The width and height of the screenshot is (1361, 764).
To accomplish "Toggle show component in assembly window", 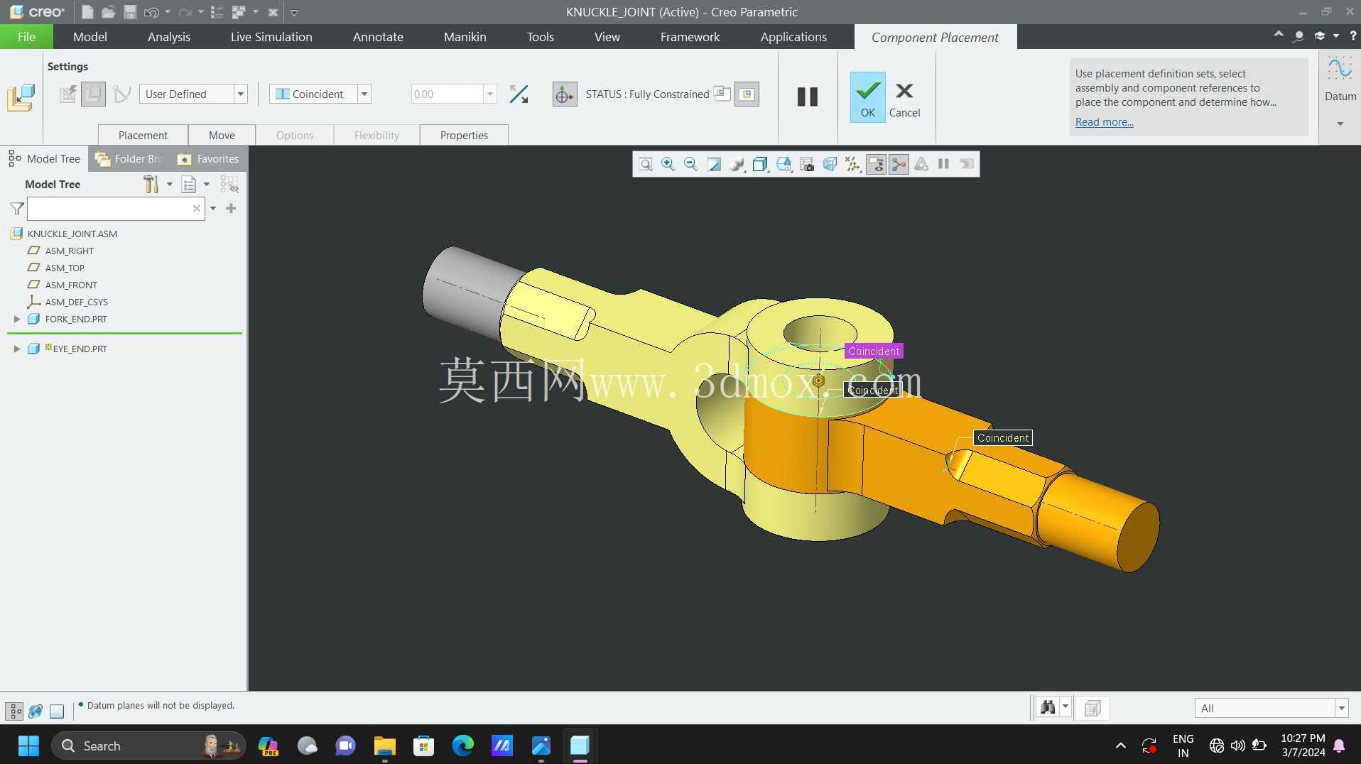I will 747,94.
